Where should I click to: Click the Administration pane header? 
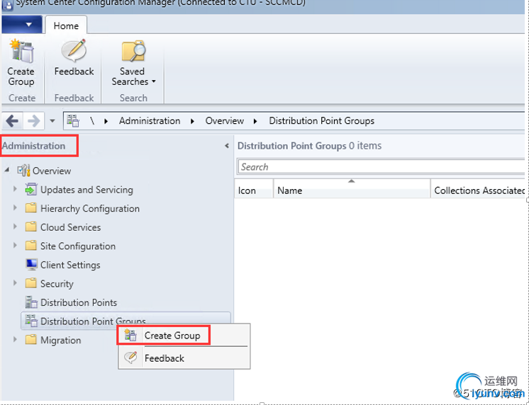34,146
